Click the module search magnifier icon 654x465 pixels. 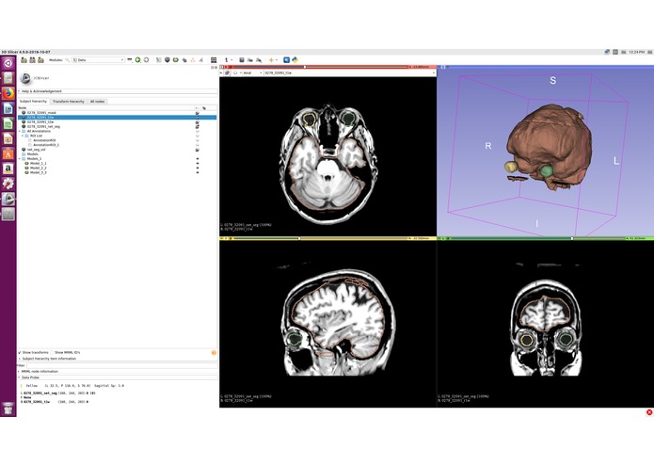pos(67,60)
